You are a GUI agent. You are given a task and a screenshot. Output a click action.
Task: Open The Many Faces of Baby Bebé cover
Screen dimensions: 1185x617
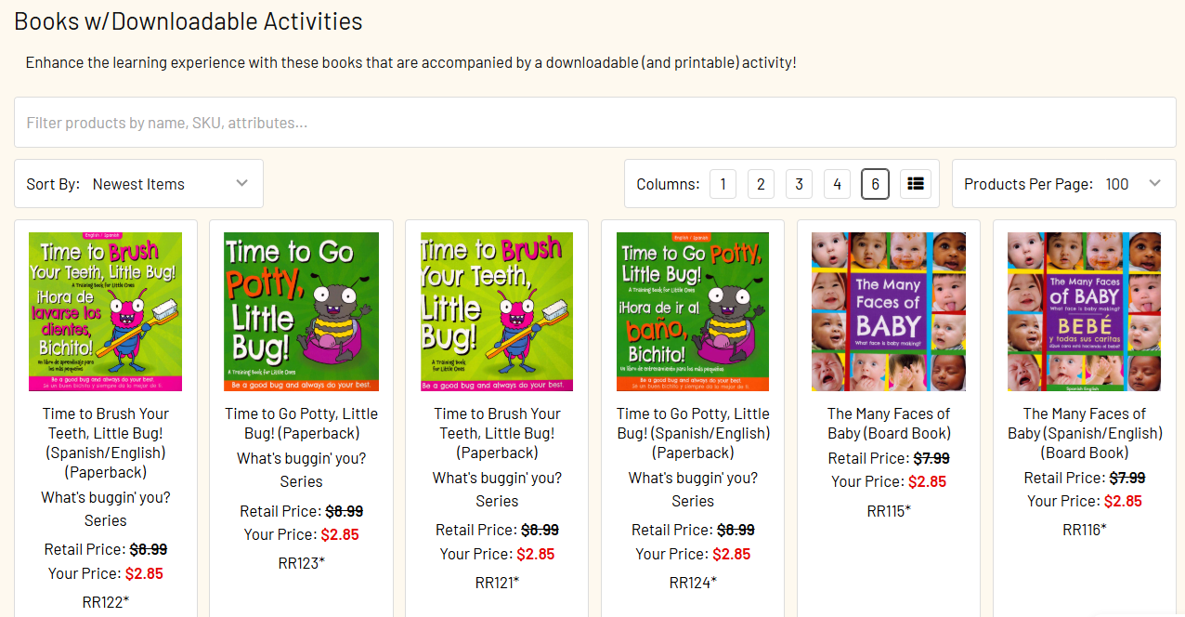pos(1084,311)
